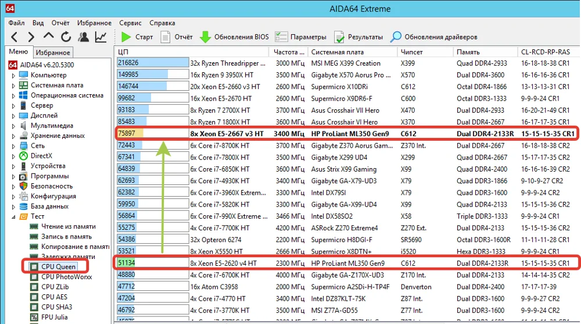Click the DirectX Xbox icon in tree
This screenshot has width=581, height=324.
tap(23, 156)
